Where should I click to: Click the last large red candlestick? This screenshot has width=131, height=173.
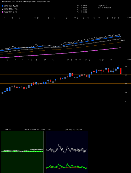click(x=121, y=71)
